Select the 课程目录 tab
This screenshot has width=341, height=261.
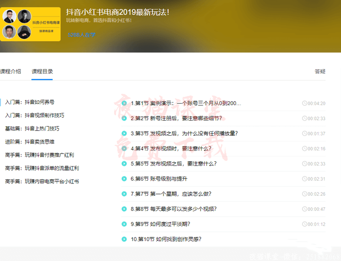42,71
